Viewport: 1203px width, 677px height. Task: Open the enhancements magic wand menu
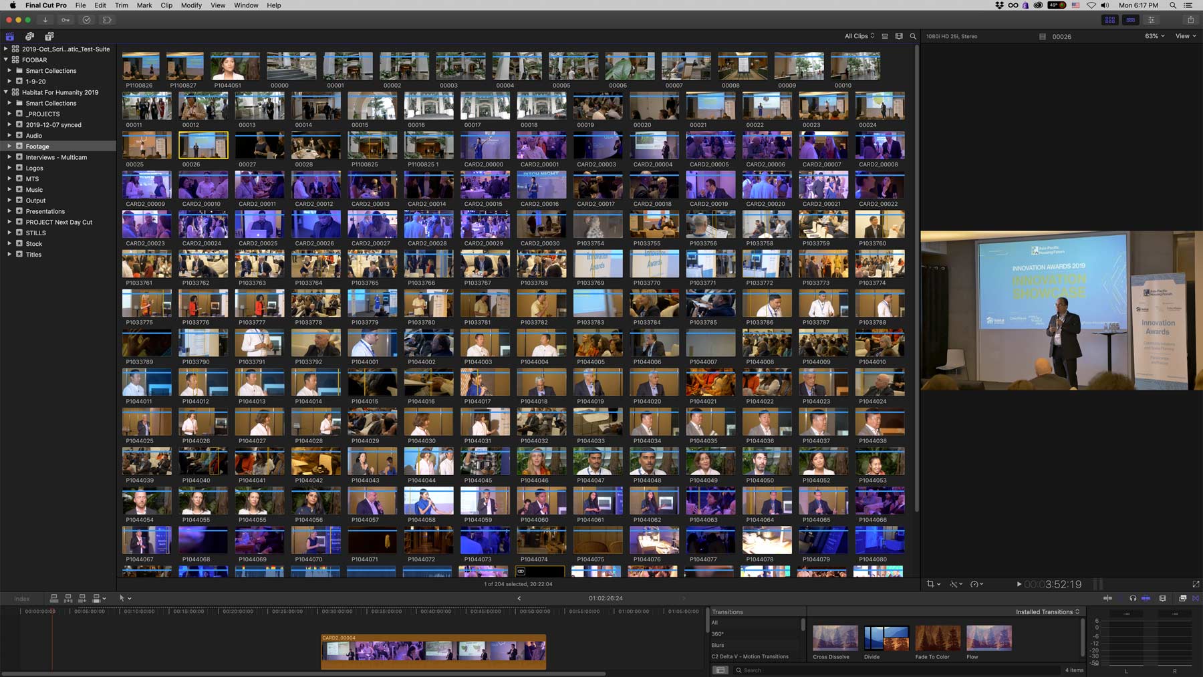(x=956, y=584)
